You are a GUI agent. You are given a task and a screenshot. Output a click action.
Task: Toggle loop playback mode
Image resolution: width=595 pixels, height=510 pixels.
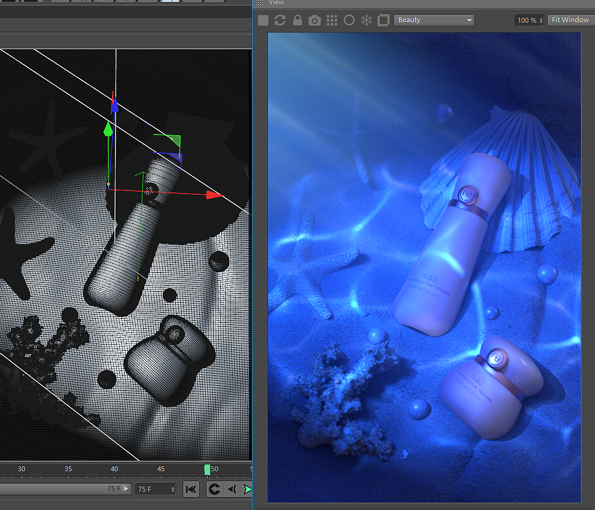214,489
